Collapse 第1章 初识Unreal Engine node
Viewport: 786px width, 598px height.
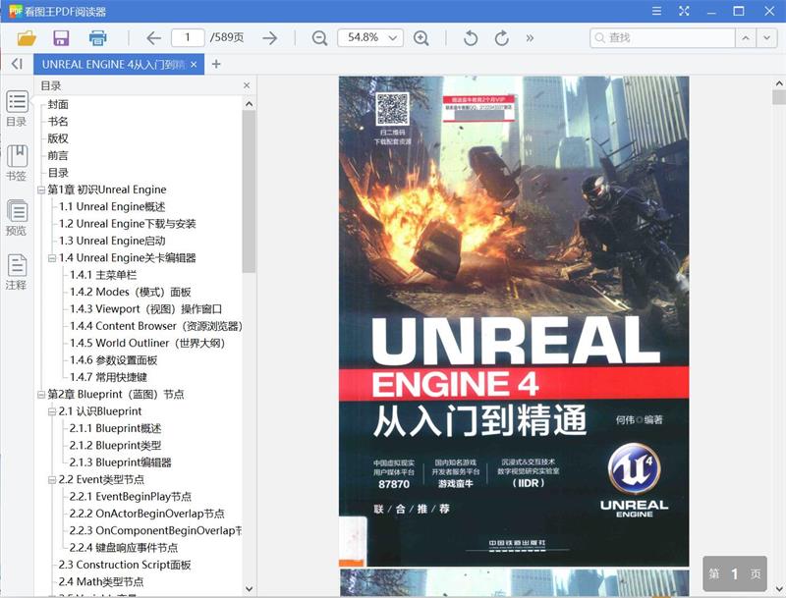click(41, 190)
